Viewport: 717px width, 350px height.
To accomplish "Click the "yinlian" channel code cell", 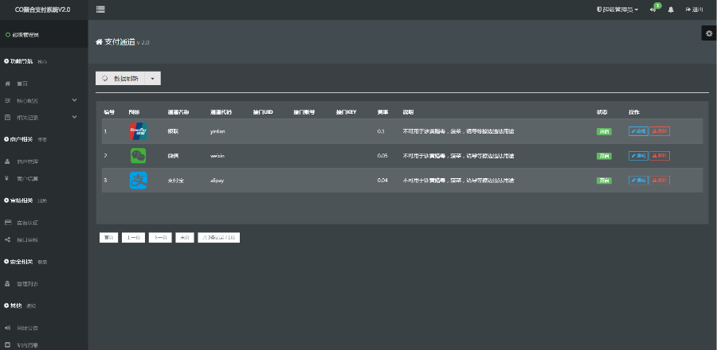I will pos(217,131).
